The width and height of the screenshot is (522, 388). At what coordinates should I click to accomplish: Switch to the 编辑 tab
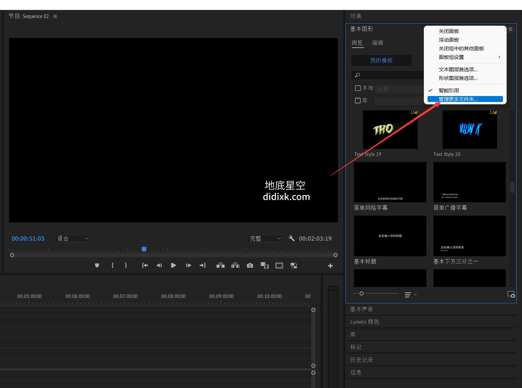click(378, 43)
